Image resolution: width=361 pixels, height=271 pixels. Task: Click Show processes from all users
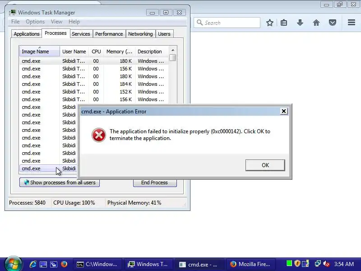[60, 182]
